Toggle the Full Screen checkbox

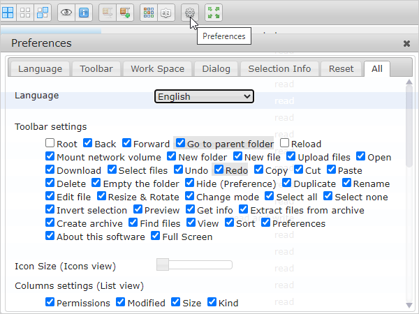[x=156, y=236]
